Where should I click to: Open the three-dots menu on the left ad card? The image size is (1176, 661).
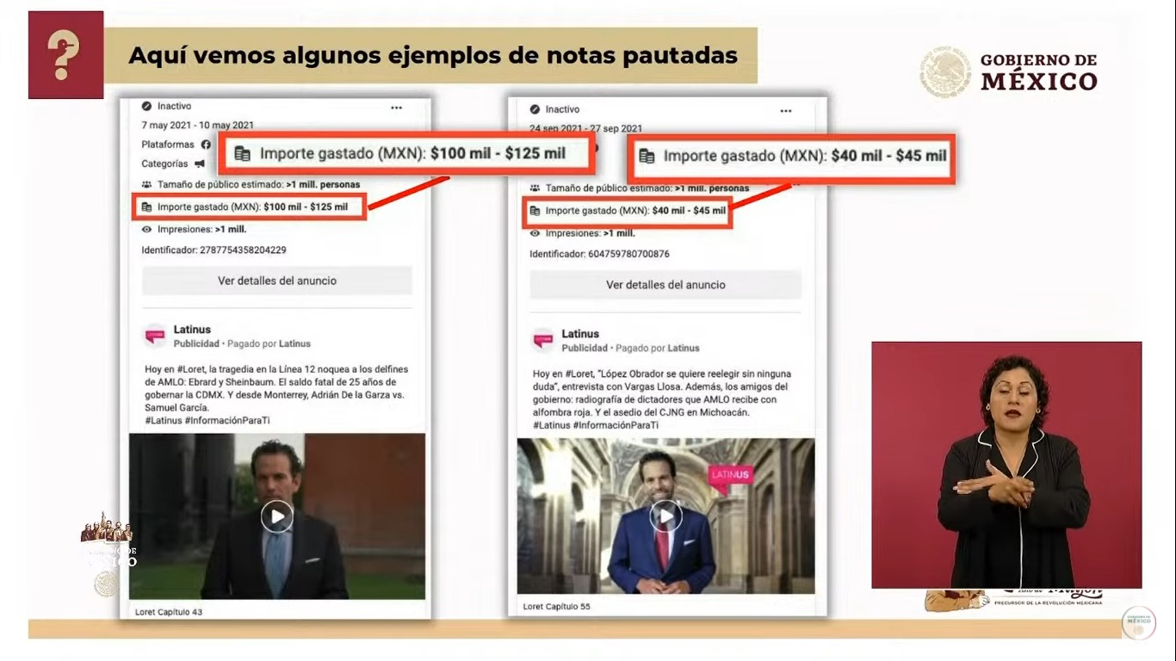coord(396,108)
